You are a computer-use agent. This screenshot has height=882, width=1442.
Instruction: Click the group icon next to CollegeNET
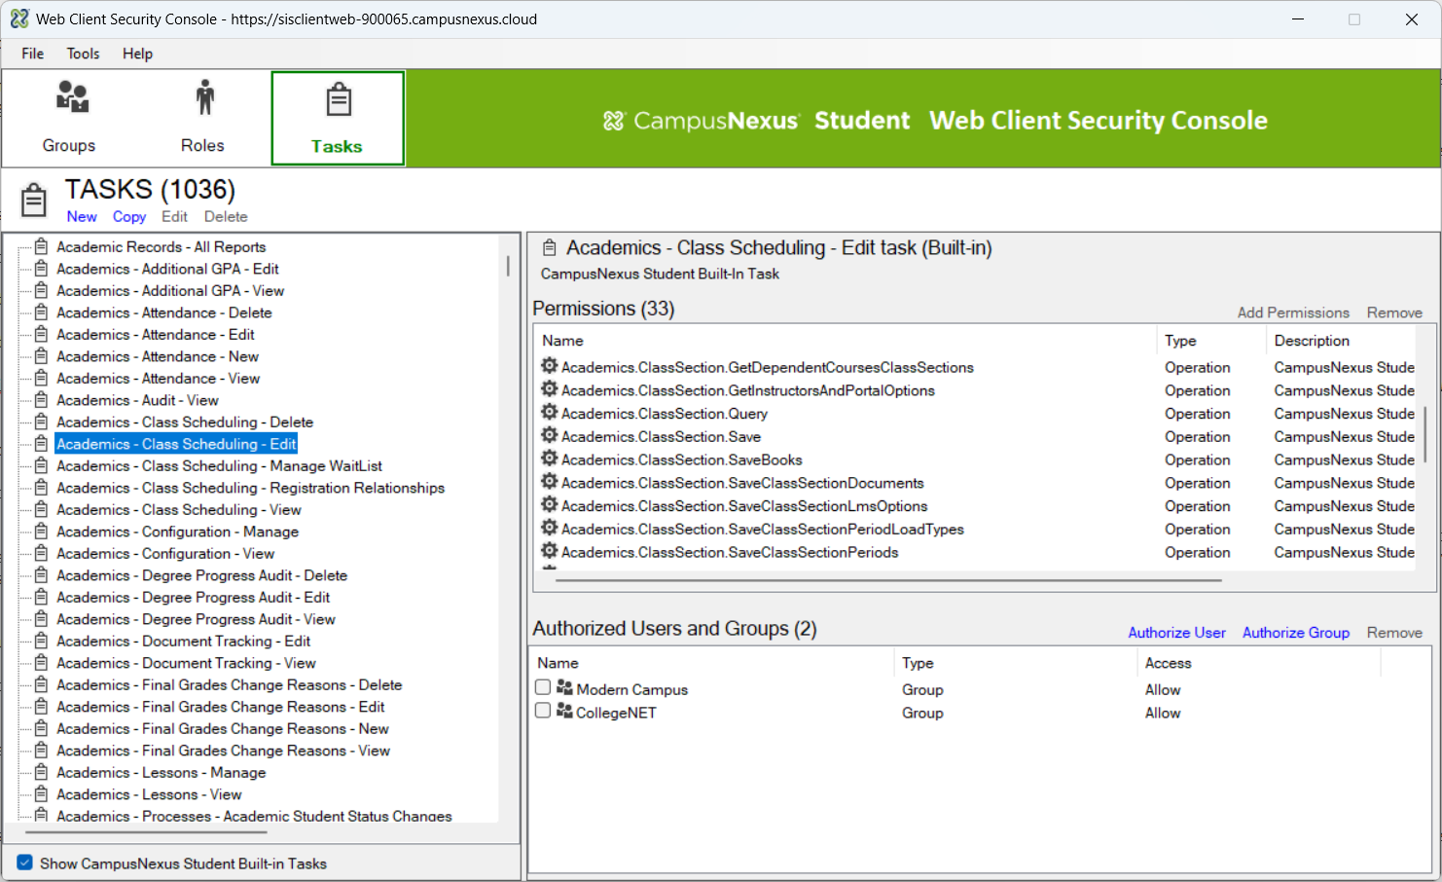coord(564,712)
